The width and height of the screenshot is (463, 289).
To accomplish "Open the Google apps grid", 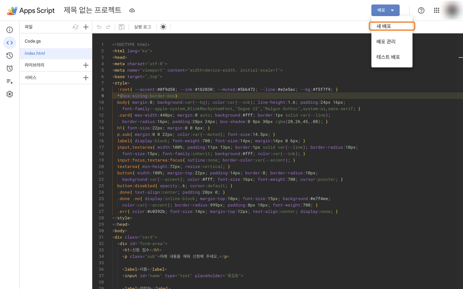I will point(436,10).
